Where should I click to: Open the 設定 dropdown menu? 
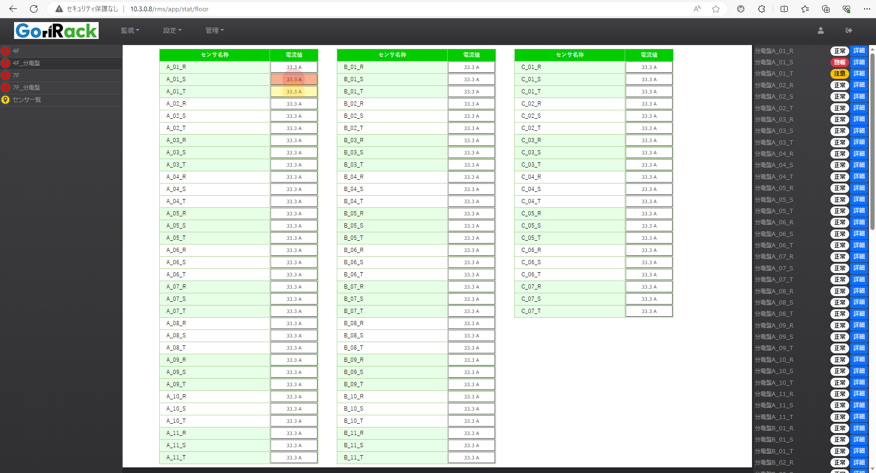click(x=172, y=31)
